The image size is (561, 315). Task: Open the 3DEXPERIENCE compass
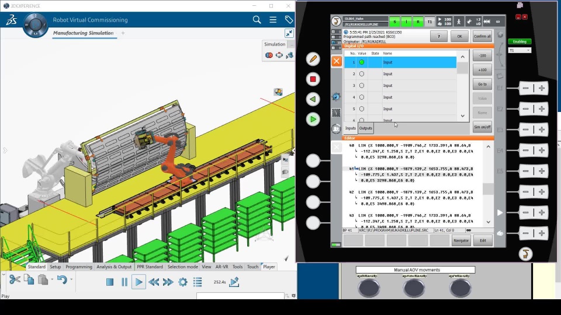pyautogui.click(x=36, y=25)
